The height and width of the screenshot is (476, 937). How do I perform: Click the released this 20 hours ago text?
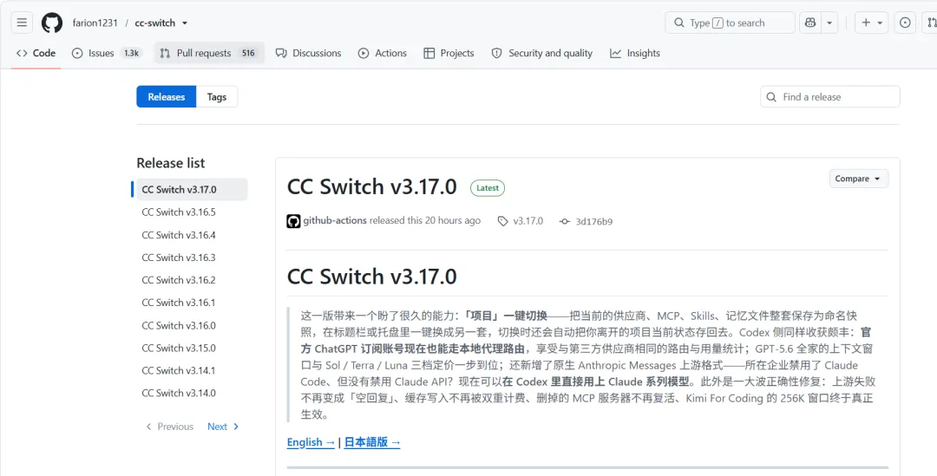pos(425,220)
